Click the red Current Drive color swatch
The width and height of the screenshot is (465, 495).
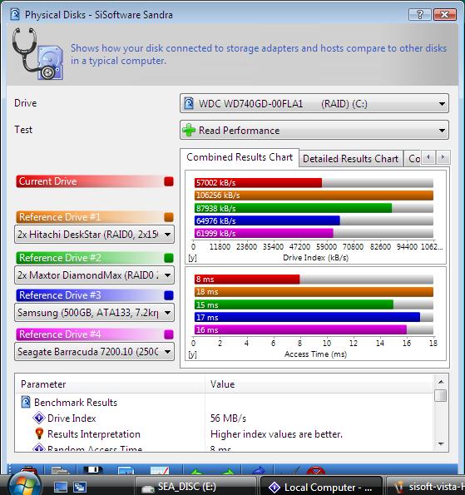tap(169, 181)
